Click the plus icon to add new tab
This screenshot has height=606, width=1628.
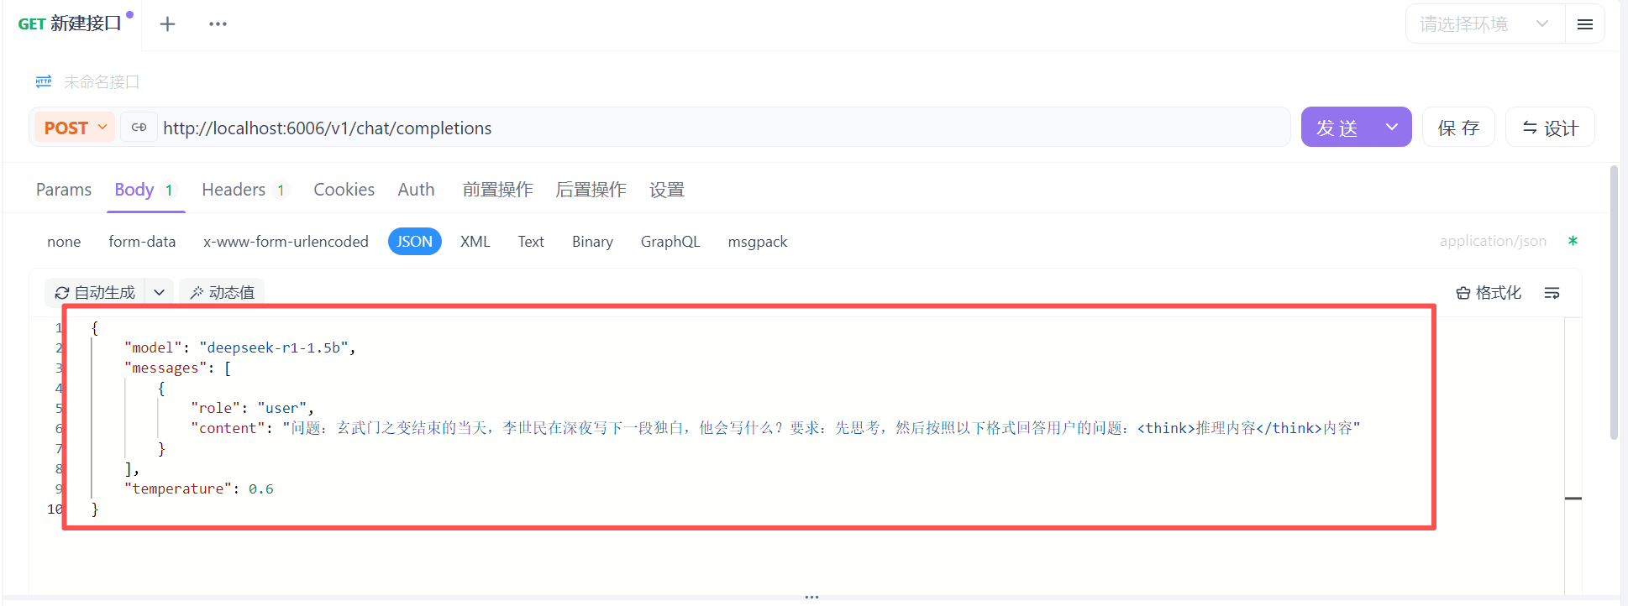click(x=167, y=24)
